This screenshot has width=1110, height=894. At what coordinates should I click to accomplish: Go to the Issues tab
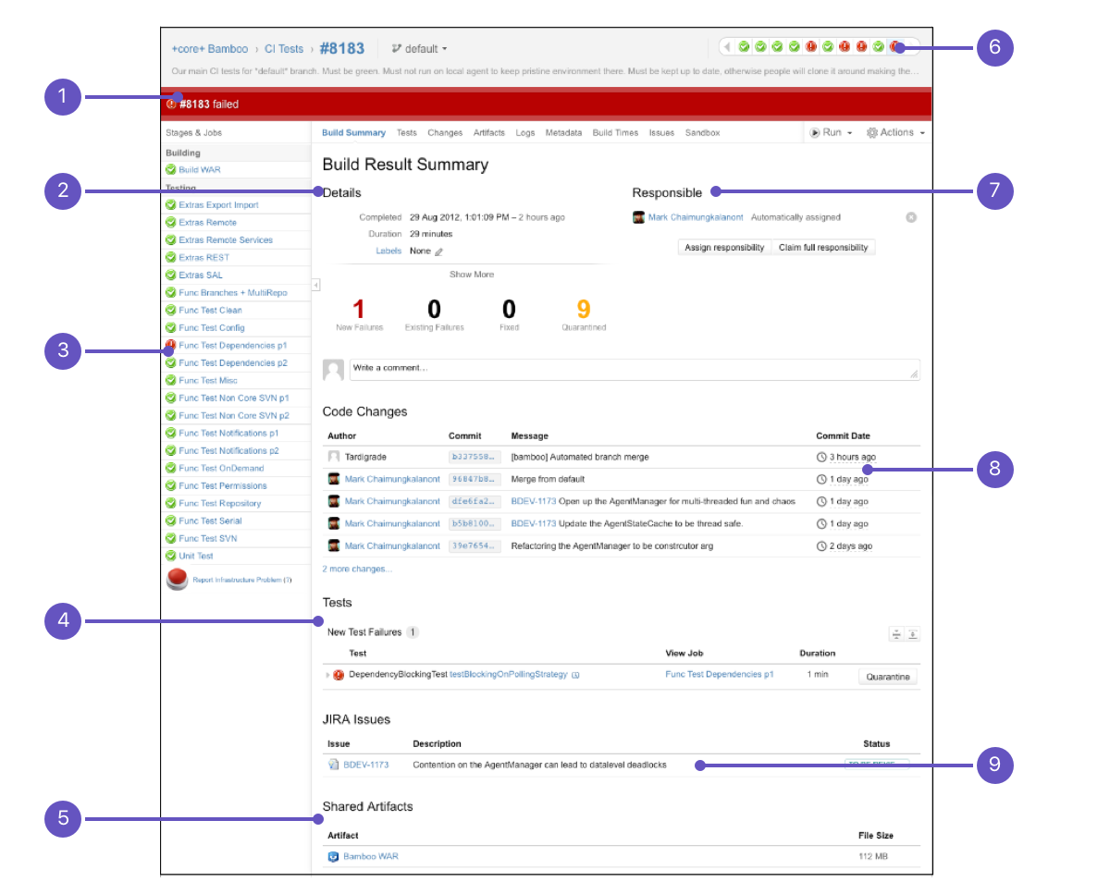(x=661, y=133)
